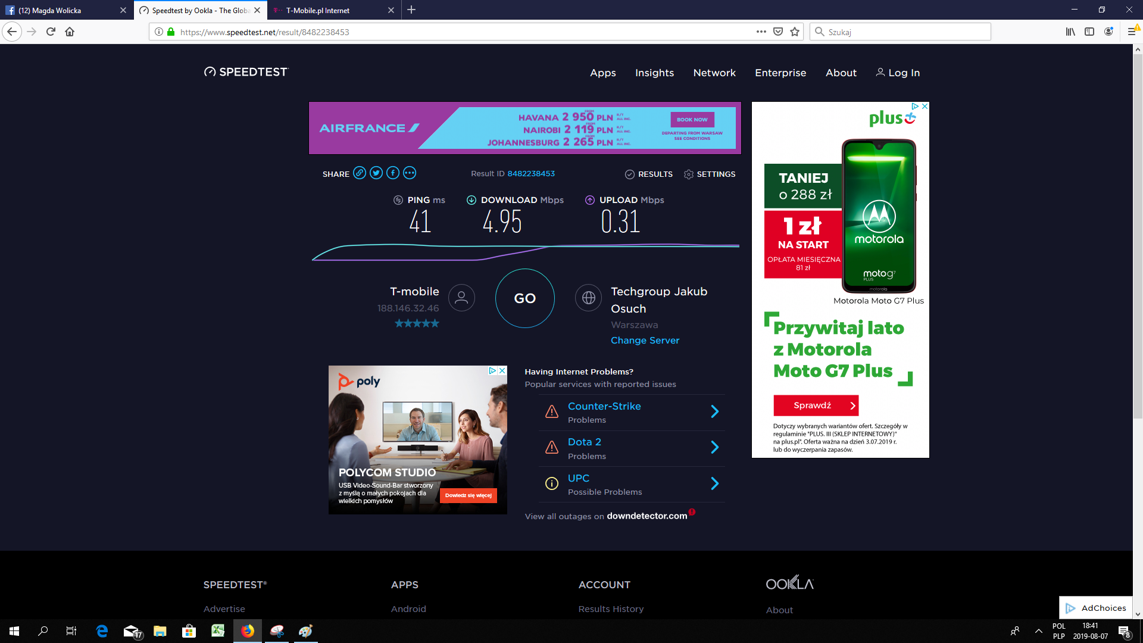Open the About menu
This screenshot has height=643, width=1143.
coord(841,73)
